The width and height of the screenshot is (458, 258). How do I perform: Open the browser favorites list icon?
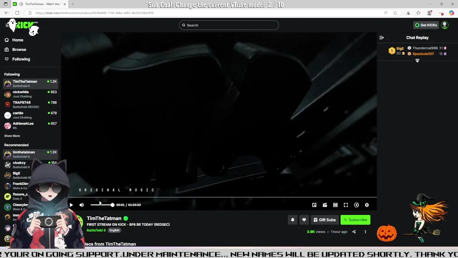click(x=418, y=13)
